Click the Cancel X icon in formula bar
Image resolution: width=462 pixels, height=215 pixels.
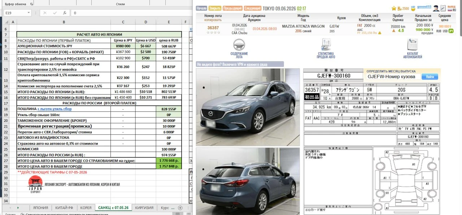tap(45, 13)
